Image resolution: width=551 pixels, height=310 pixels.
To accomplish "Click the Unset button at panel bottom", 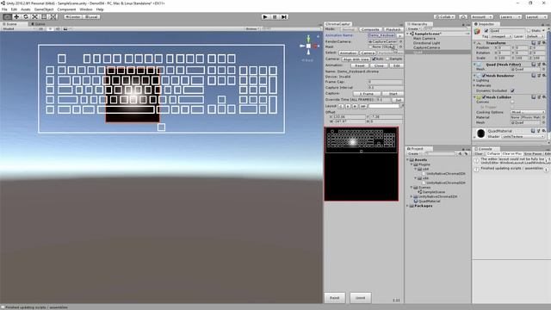I will pyautogui.click(x=360, y=298).
